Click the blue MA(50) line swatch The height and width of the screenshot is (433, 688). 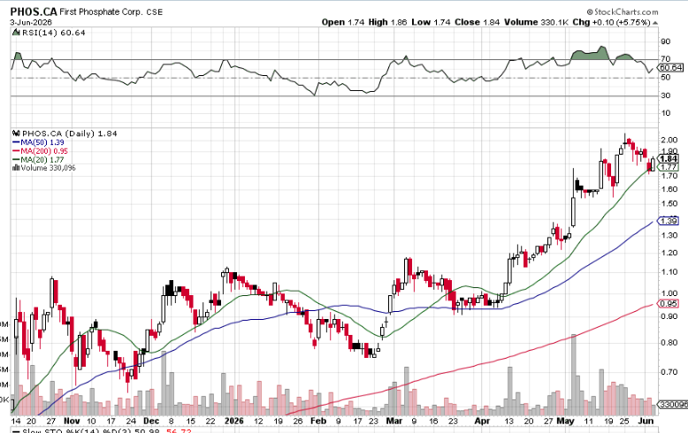pyautogui.click(x=16, y=142)
